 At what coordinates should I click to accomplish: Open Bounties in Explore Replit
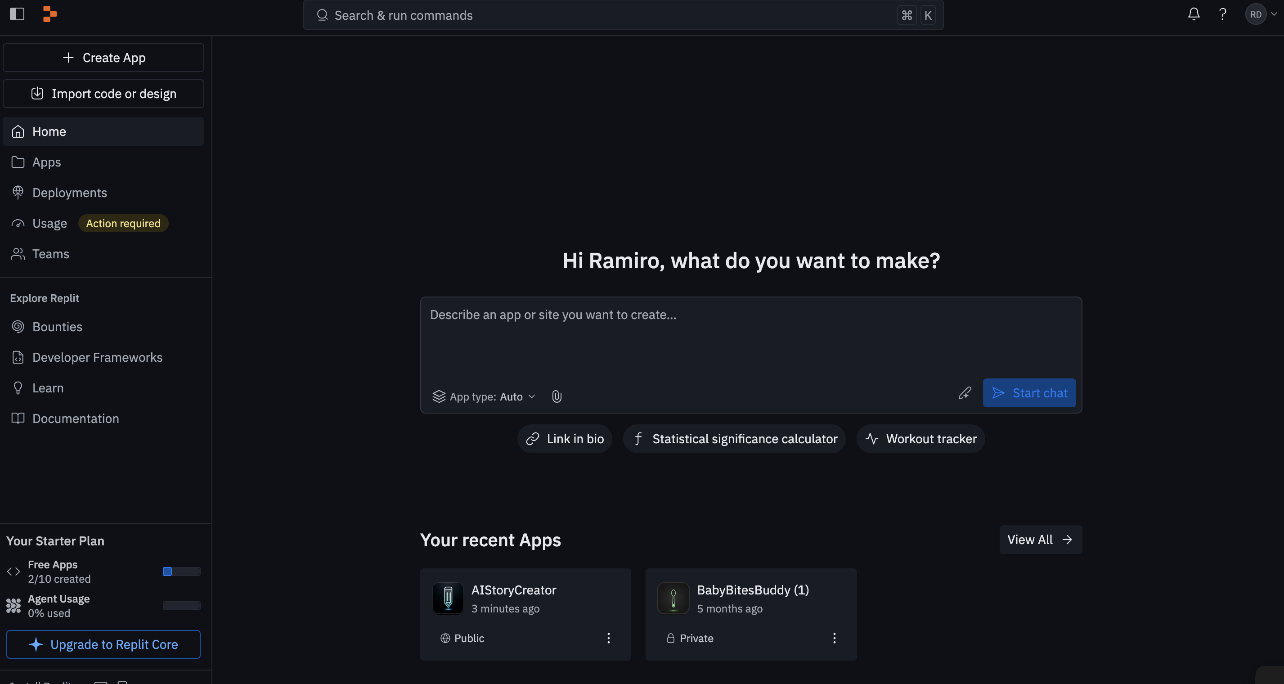pos(103,327)
